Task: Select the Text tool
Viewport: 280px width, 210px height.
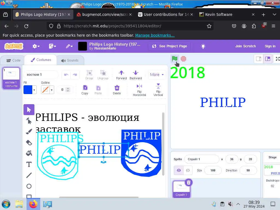Action: [29, 164]
